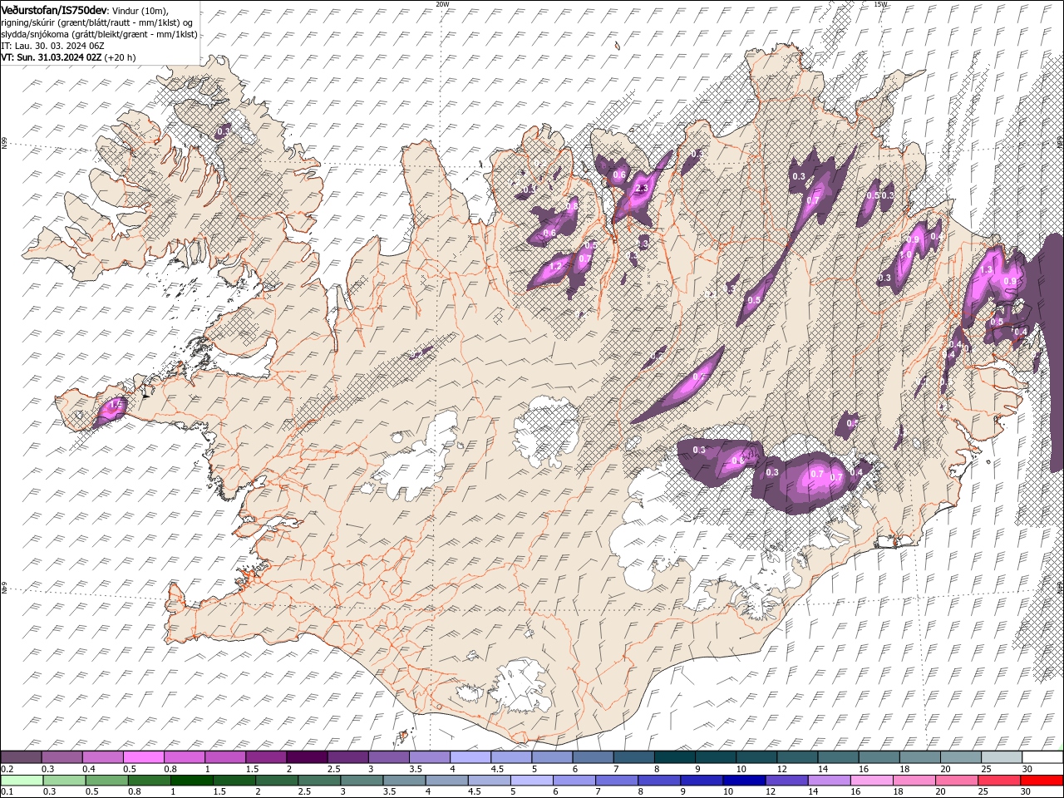The width and height of the screenshot is (1064, 798).
Task: Choose the light lavender 4 swatch, top legend row
Action: [x=469, y=757]
